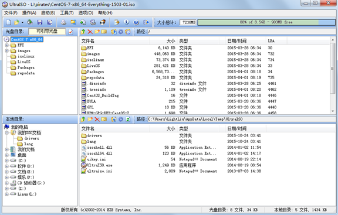Create new folder in the ISO pane
Screen dimensions: 338x215
point(97,32)
